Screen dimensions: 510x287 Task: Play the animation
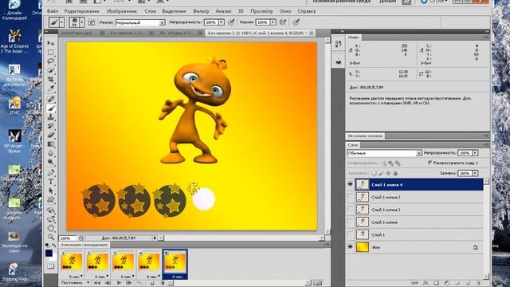(119, 283)
